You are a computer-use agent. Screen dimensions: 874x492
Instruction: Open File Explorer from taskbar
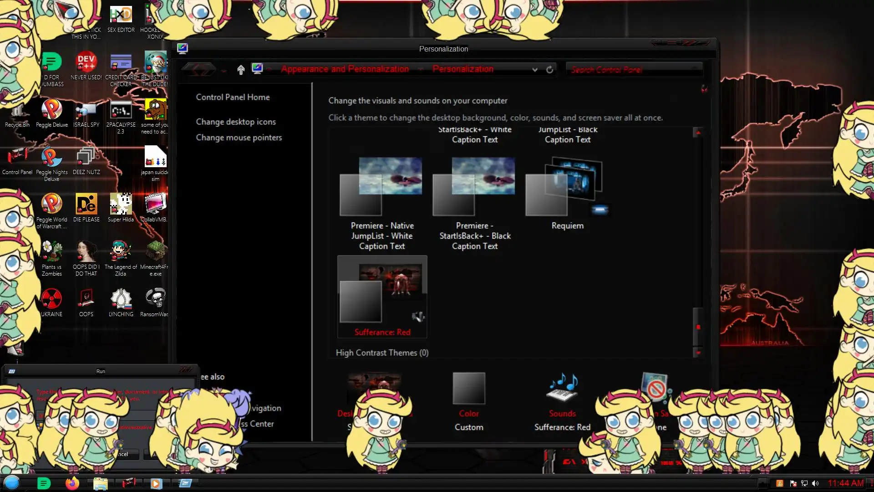coord(100,483)
